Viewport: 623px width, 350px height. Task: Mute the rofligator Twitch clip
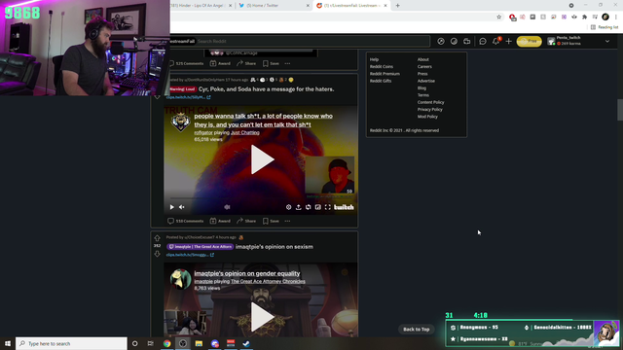point(182,207)
